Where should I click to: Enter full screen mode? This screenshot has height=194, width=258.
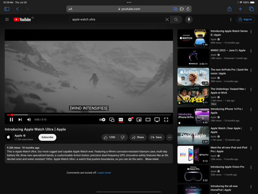pos(166,119)
